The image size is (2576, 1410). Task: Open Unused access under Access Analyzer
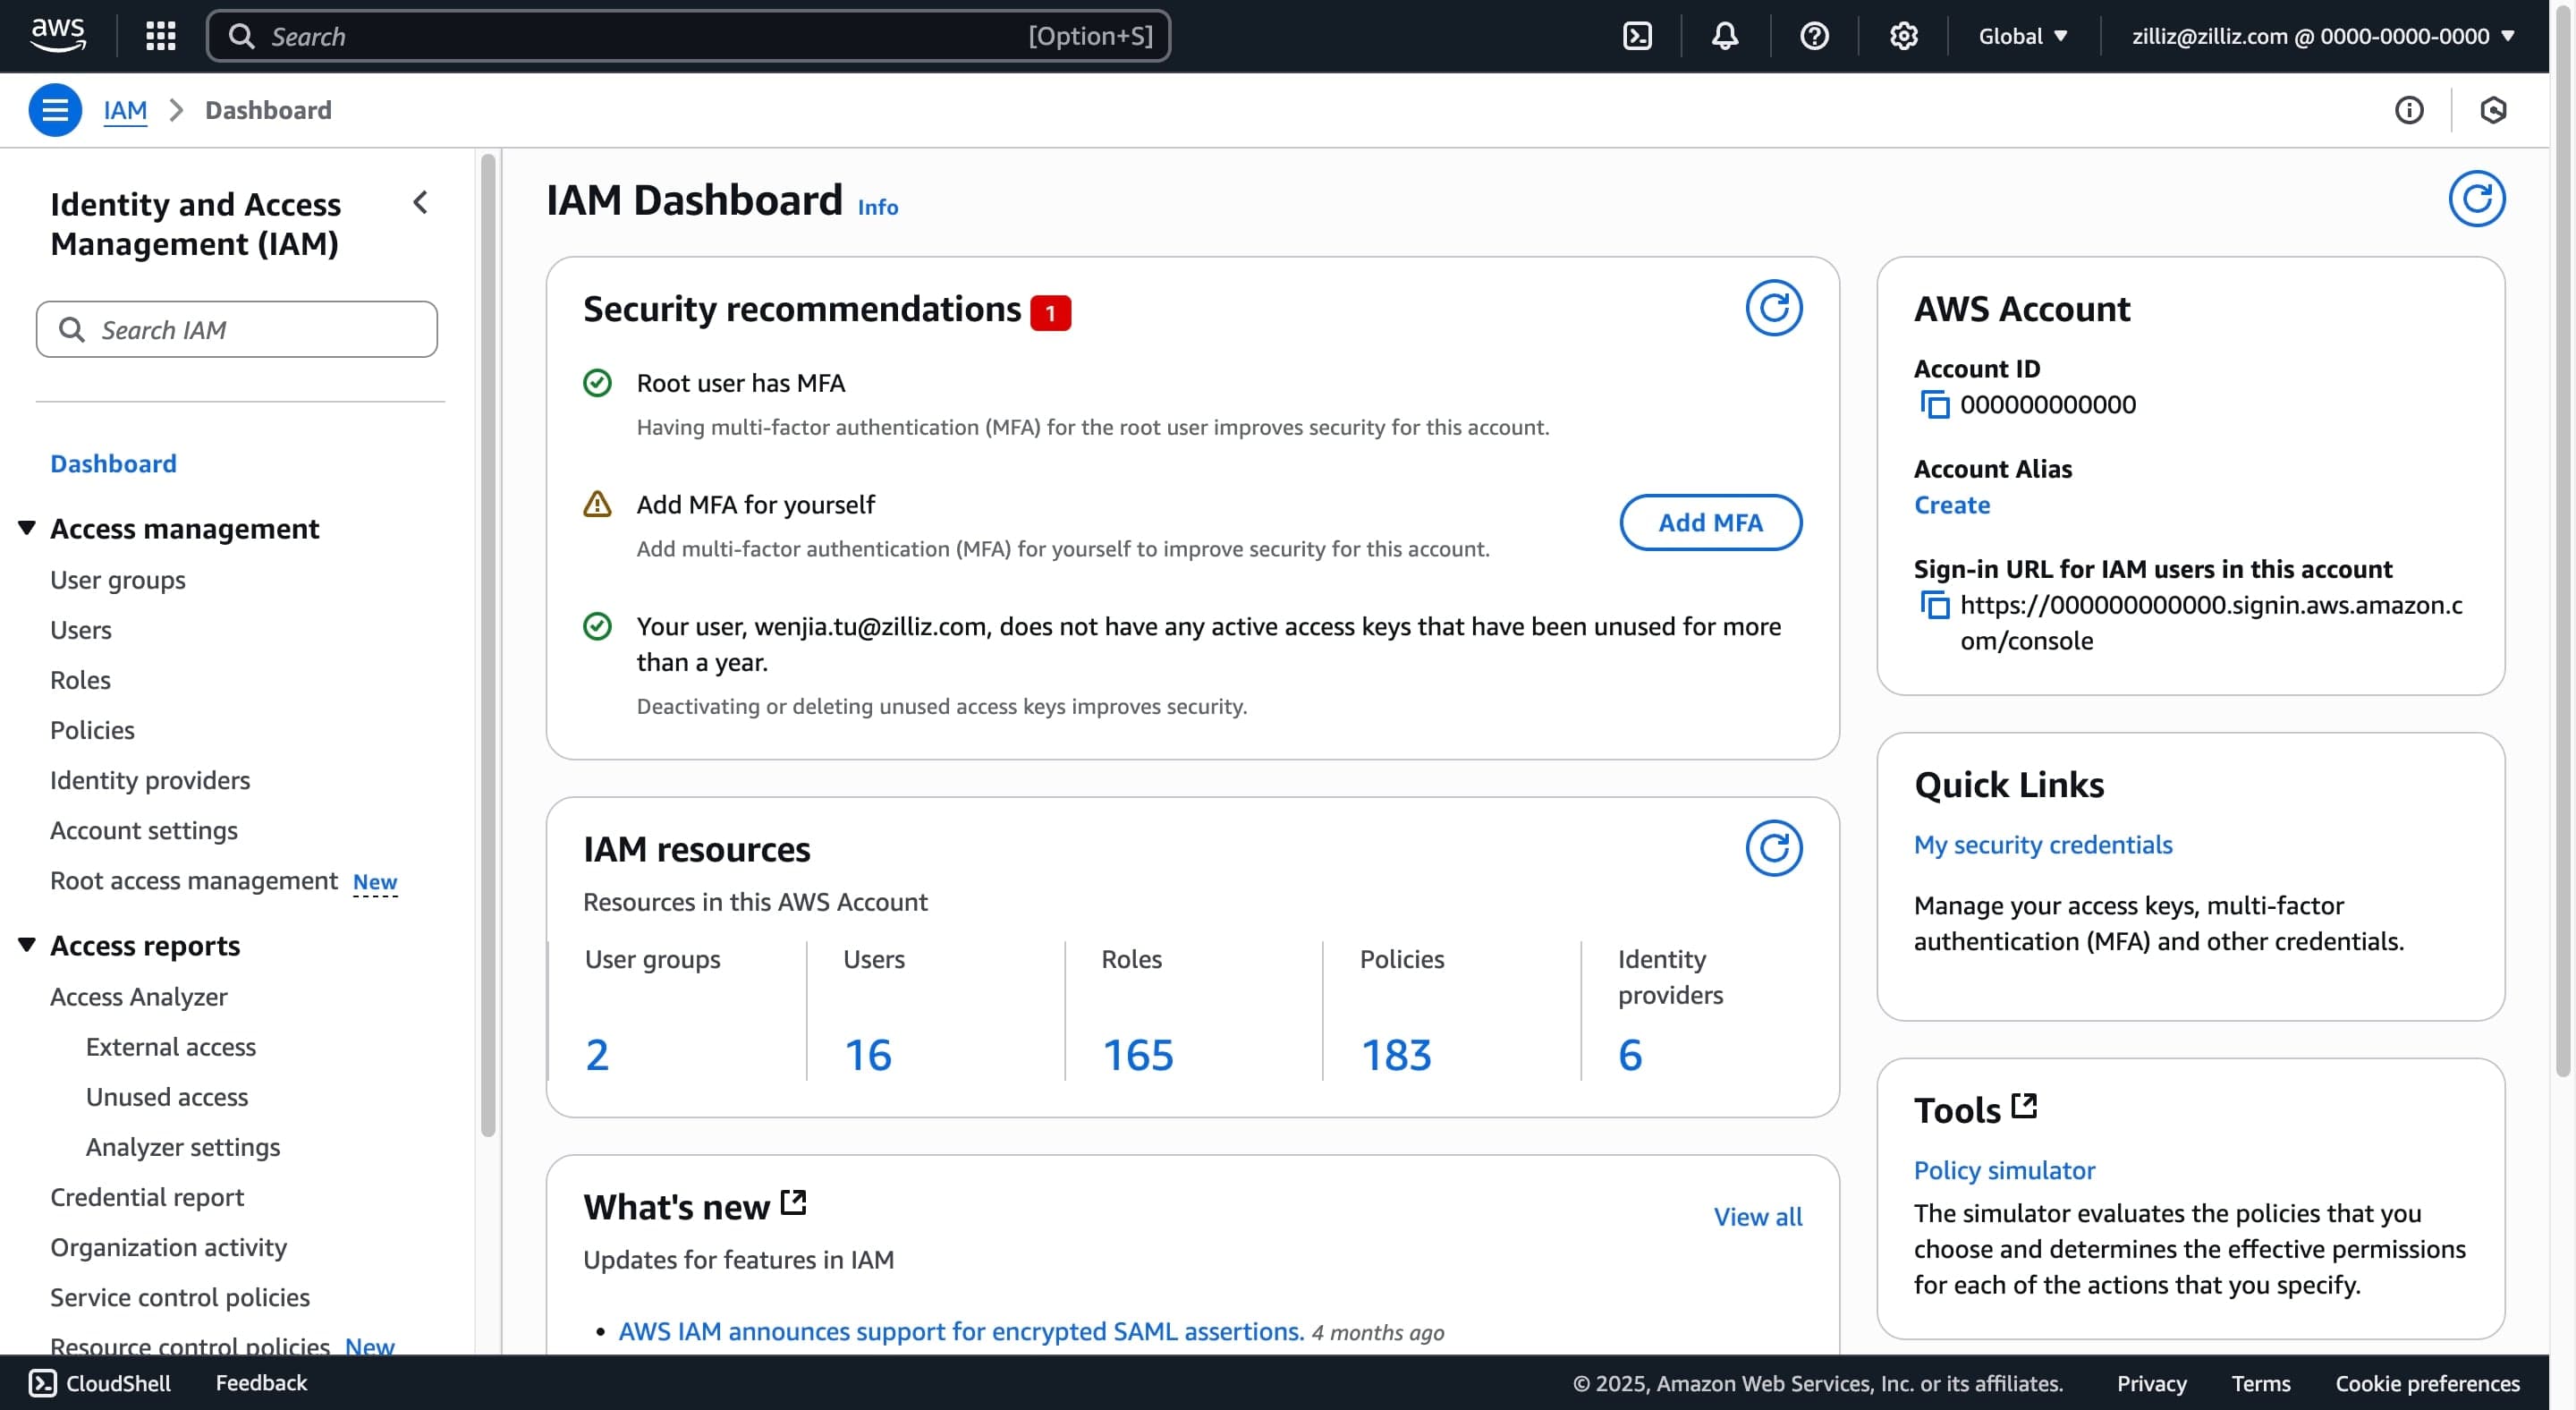pos(167,1097)
